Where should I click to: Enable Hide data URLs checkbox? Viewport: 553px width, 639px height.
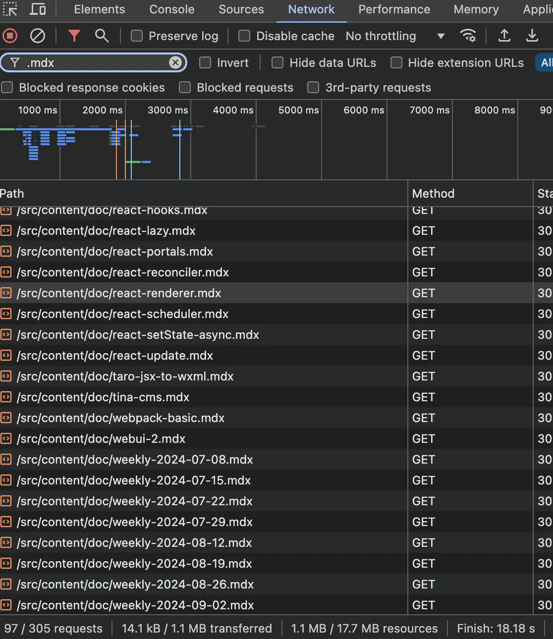277,63
